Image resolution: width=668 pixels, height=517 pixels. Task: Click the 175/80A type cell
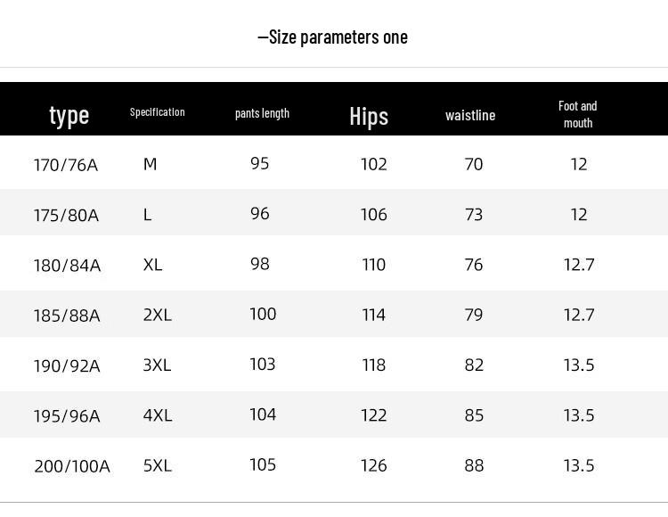click(66, 216)
